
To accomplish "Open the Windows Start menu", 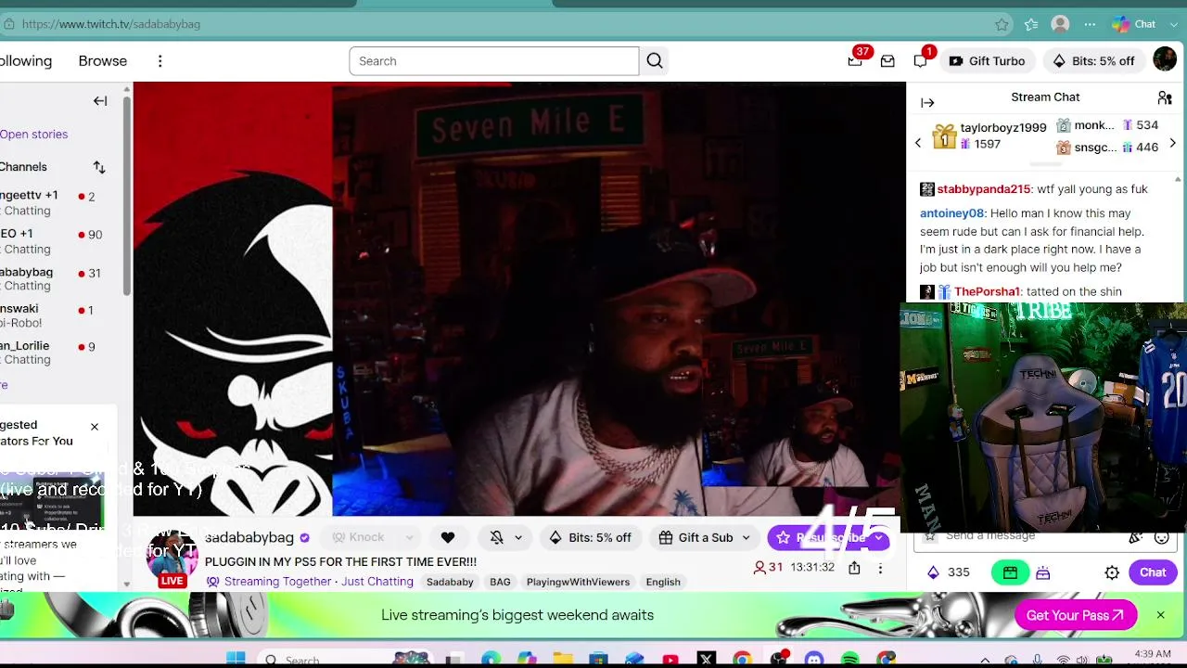I will (236, 660).
